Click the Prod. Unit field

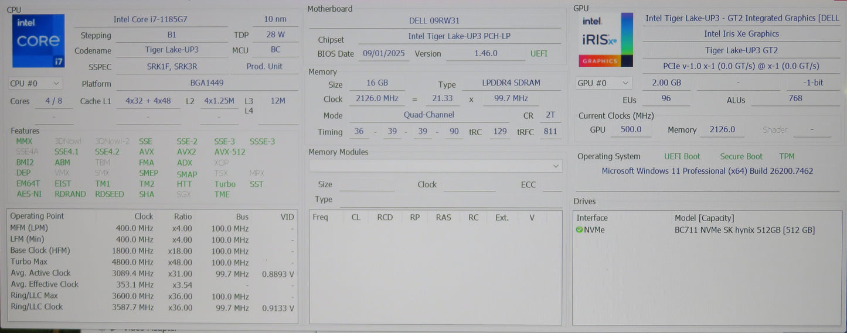point(264,67)
